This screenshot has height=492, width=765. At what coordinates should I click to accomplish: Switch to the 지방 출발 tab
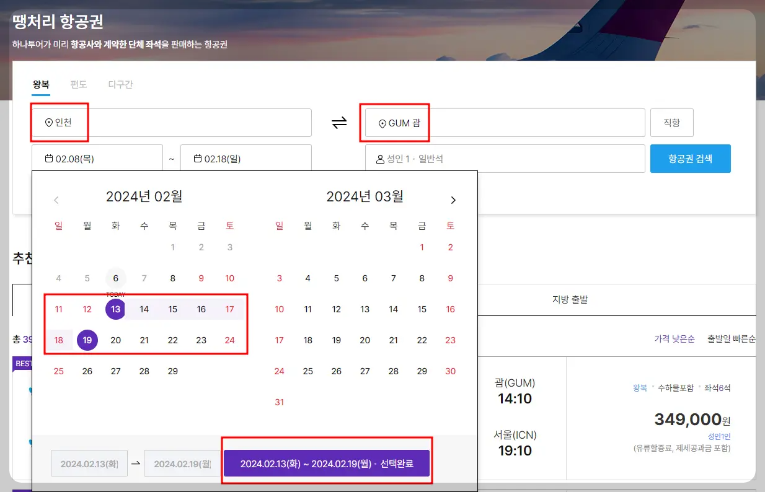(570, 298)
